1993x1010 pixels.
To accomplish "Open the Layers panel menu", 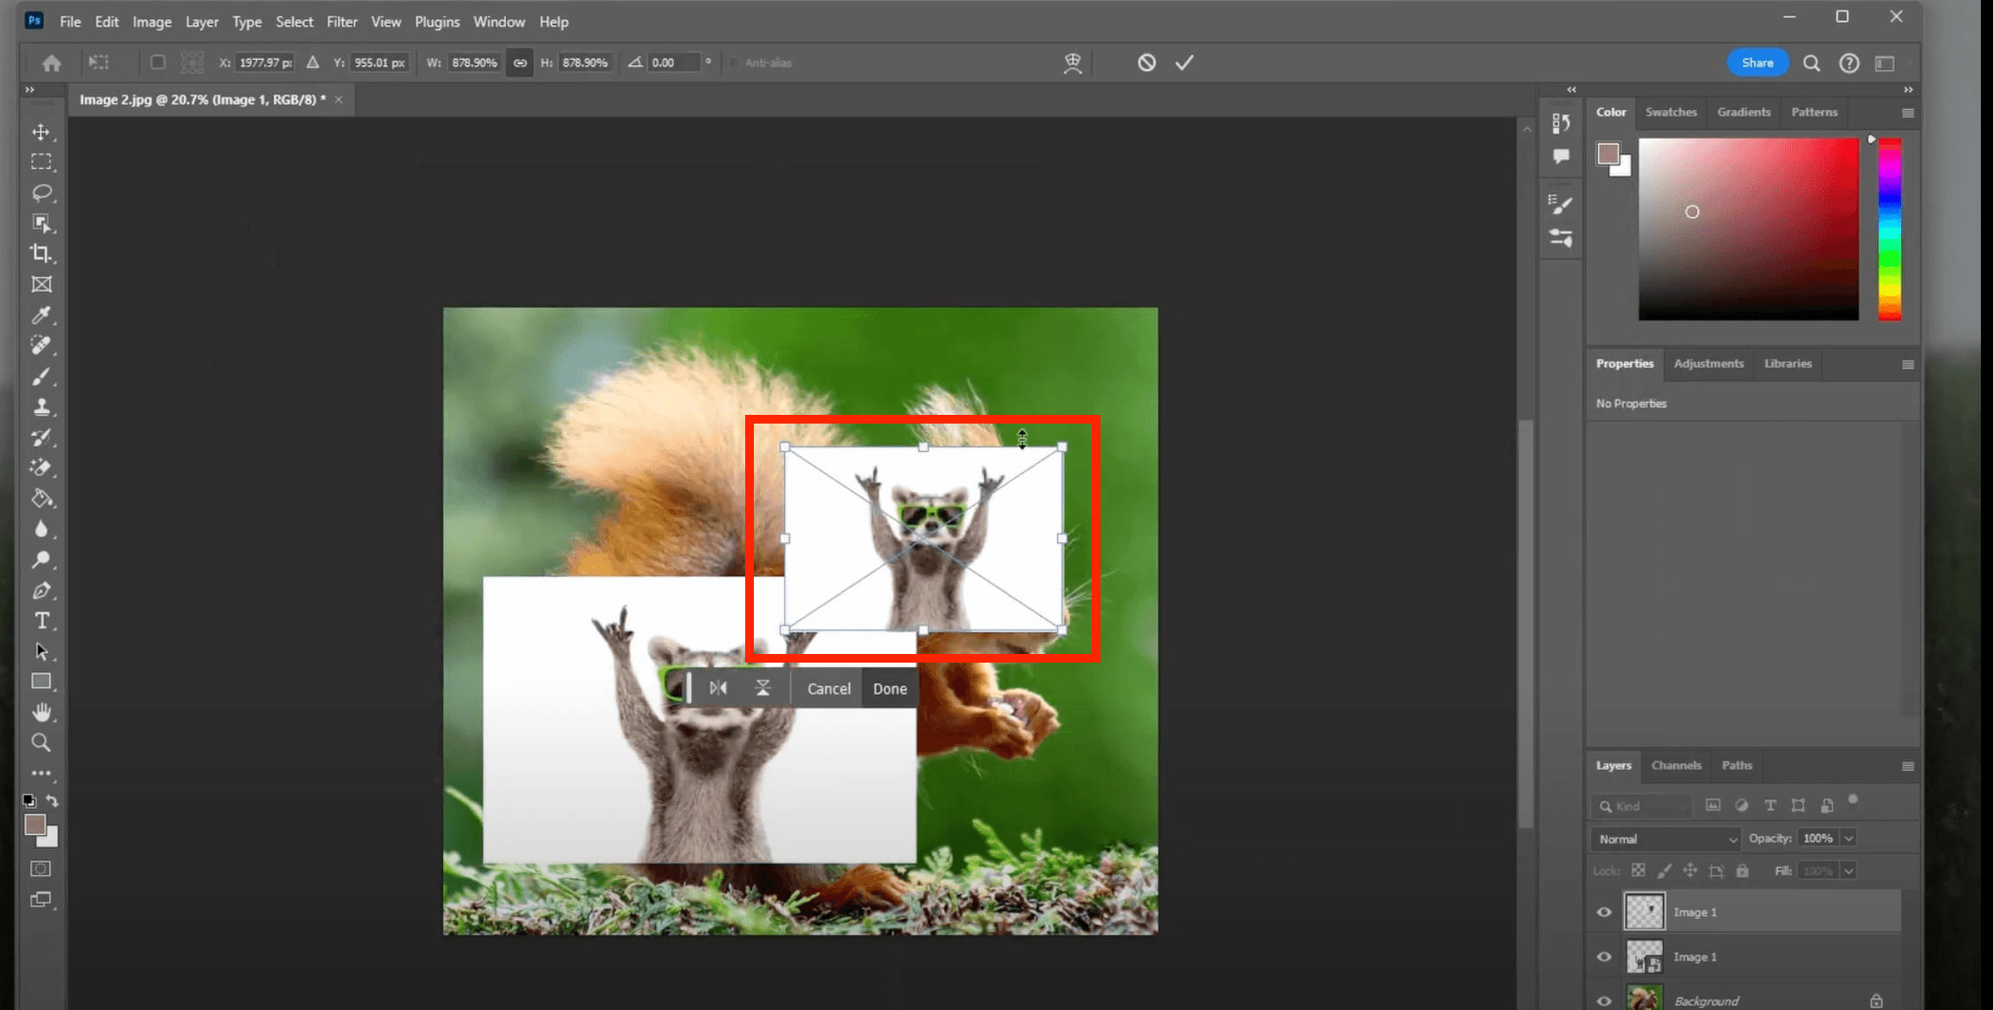I will [1907, 766].
